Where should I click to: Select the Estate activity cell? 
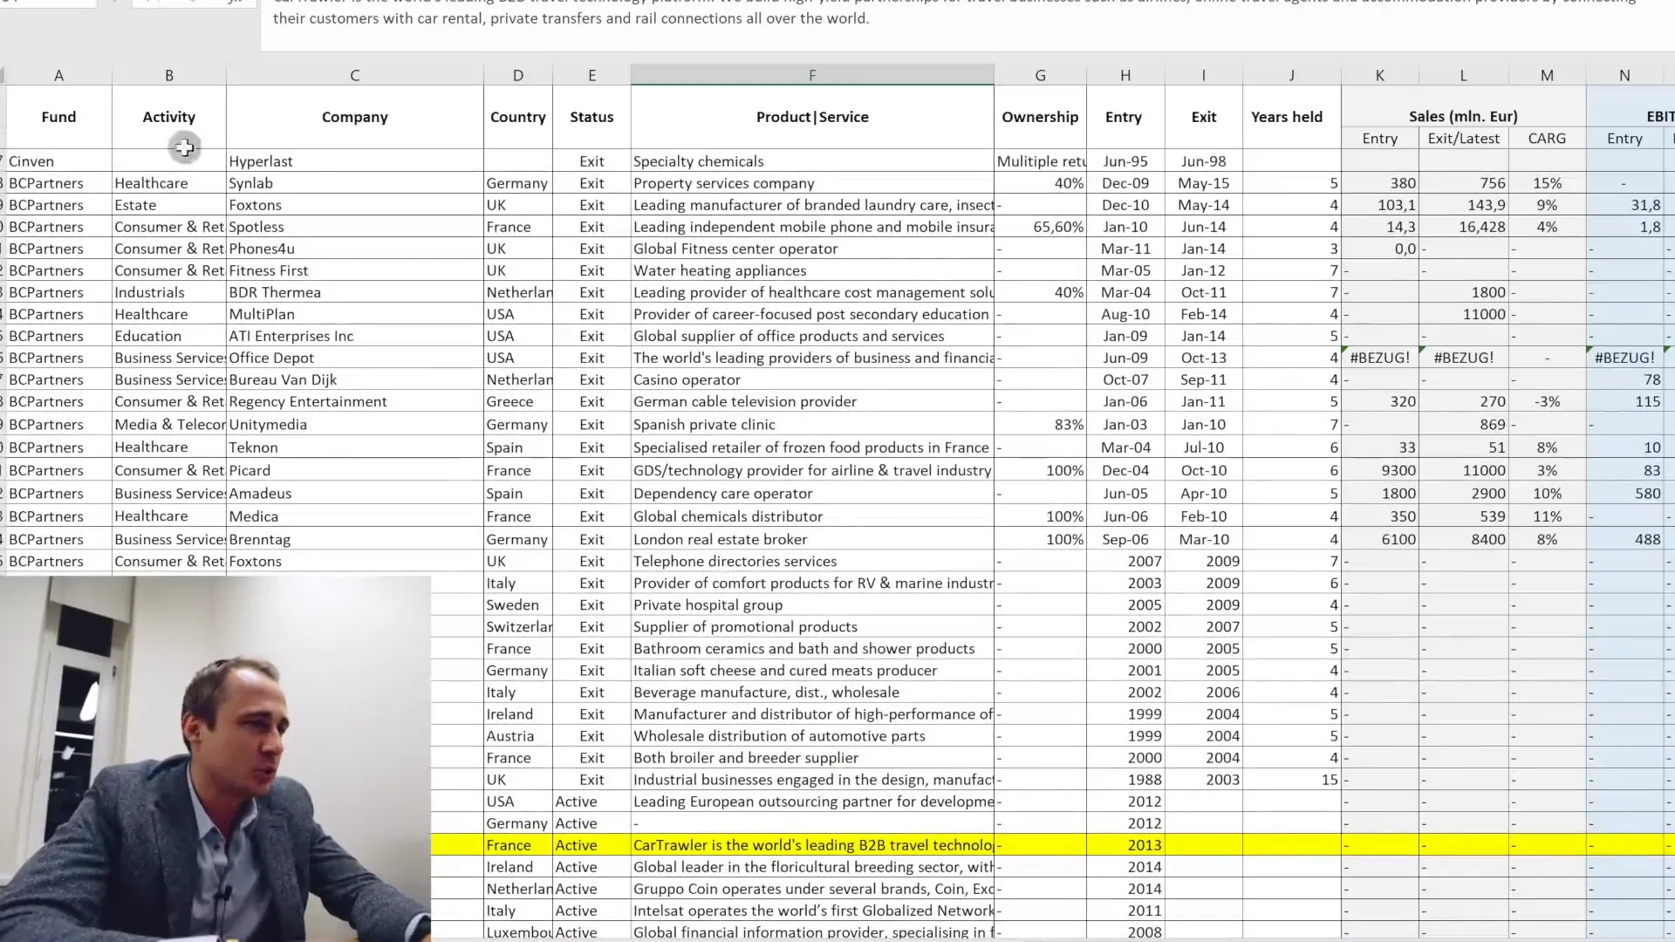tap(168, 204)
